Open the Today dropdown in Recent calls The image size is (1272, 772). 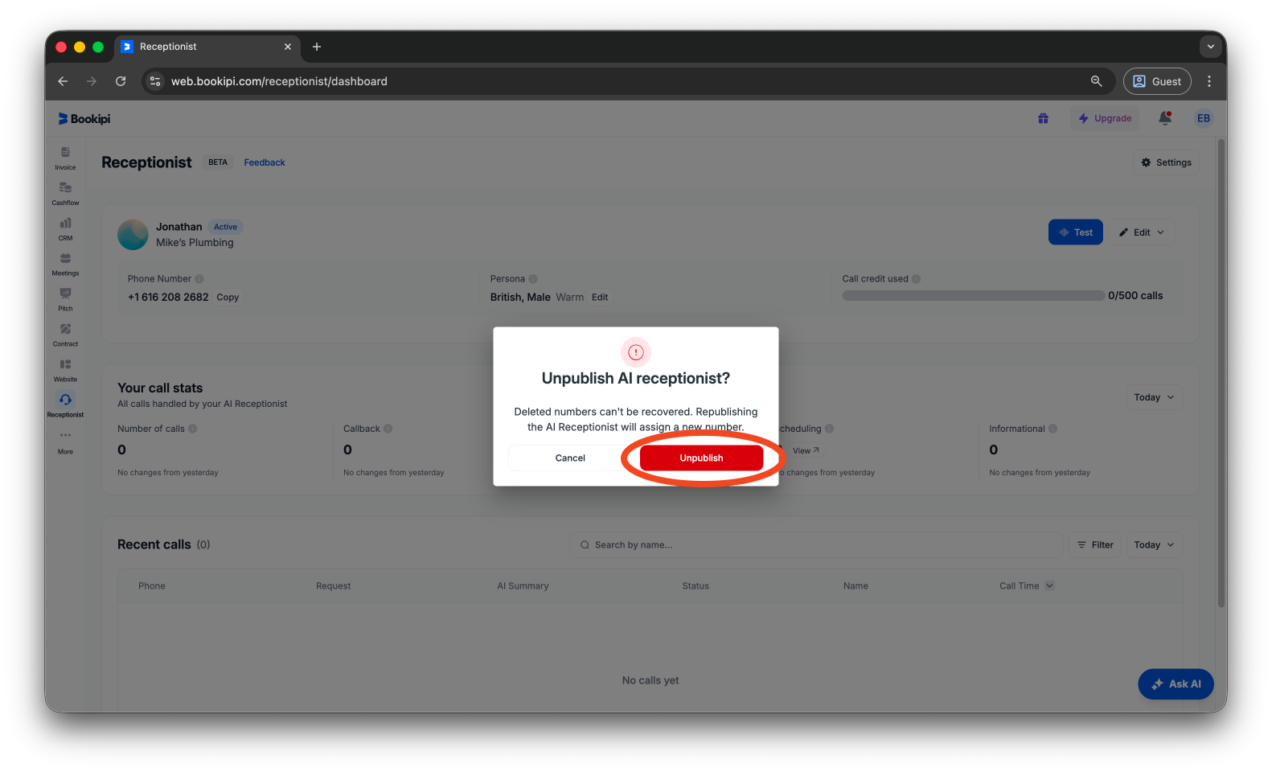1154,545
